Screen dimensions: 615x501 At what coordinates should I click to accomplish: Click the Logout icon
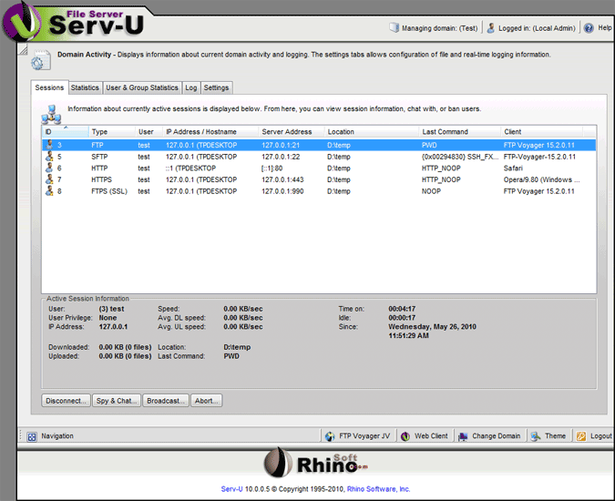[582, 436]
